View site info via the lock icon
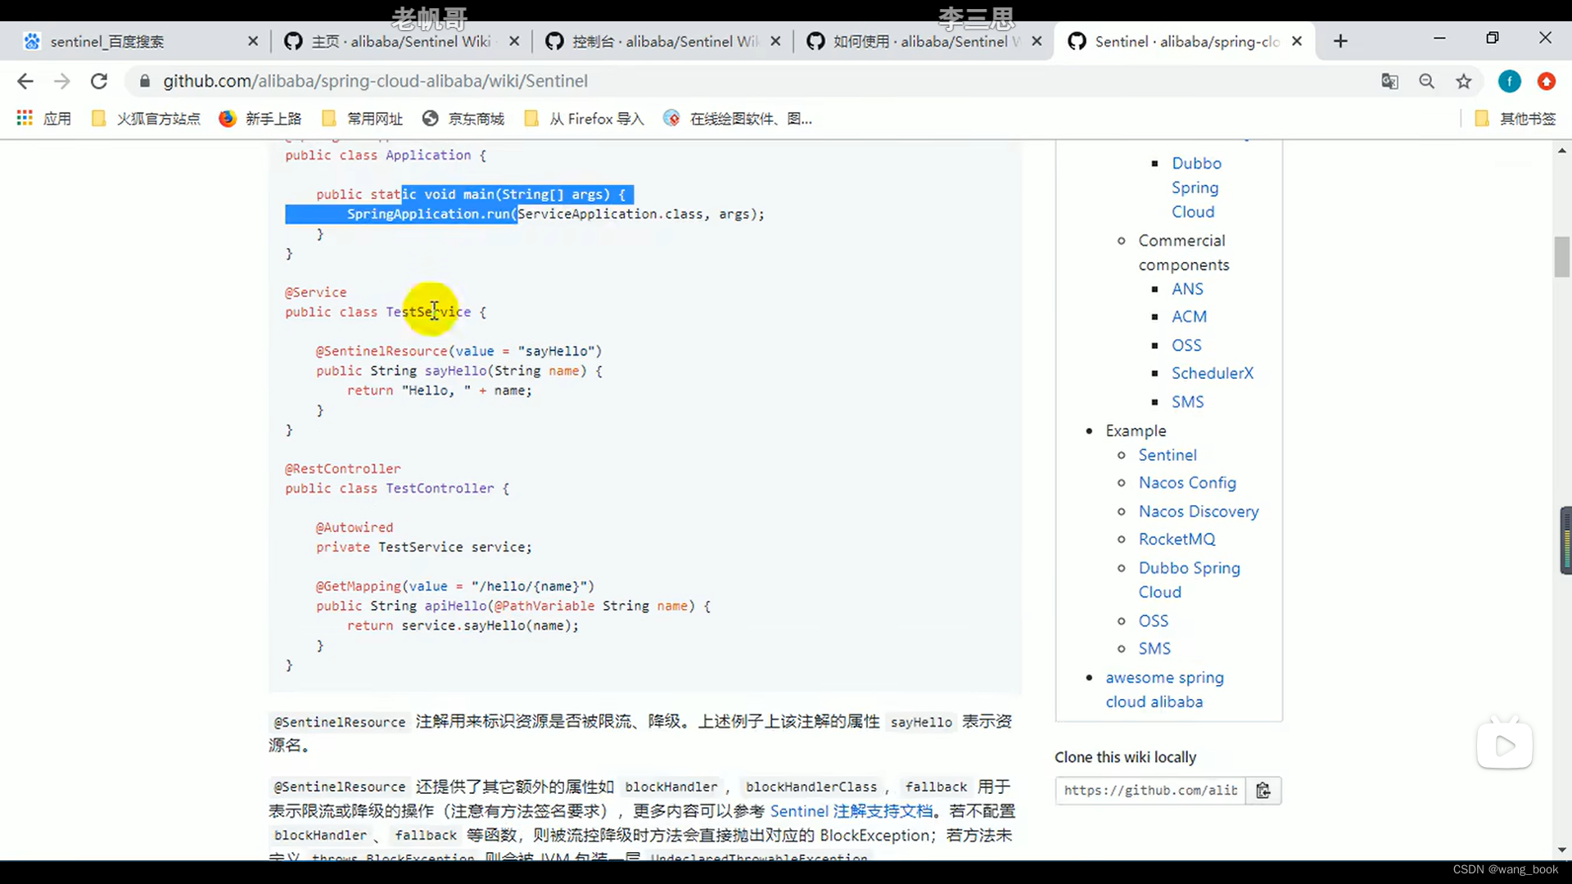Screen dimensions: 1572x884 tap(145, 81)
